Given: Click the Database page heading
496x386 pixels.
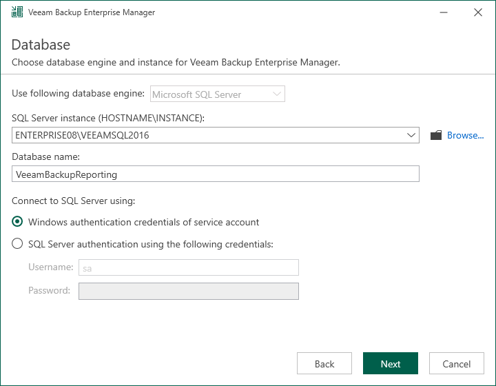Looking at the screenshot, I should (x=41, y=45).
